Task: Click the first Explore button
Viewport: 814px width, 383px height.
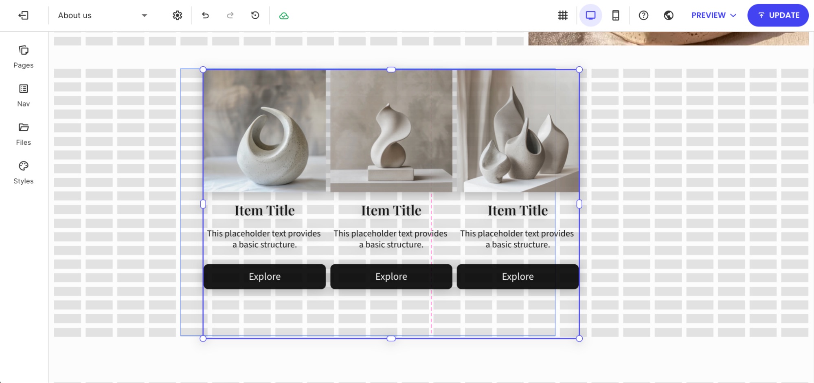Action: click(x=265, y=276)
